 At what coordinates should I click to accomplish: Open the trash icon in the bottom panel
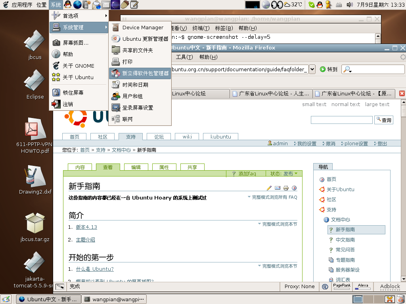[400, 299]
